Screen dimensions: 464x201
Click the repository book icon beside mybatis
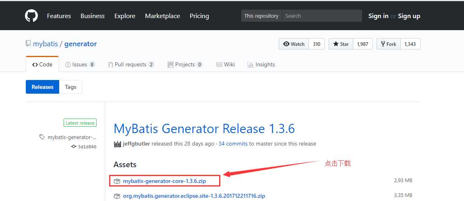28,44
